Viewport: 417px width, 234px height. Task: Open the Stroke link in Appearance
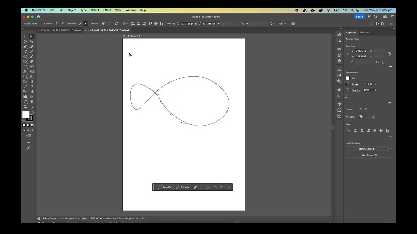355,84
